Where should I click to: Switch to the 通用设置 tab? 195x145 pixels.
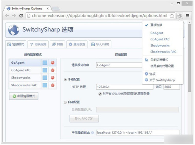(x=77, y=44)
